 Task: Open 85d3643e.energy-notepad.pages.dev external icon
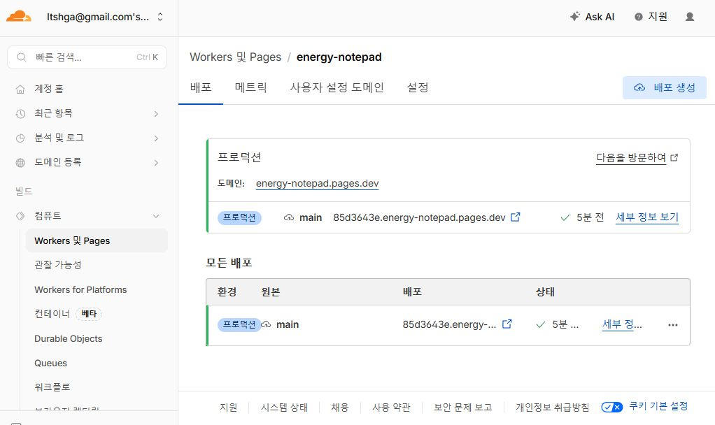tap(516, 217)
